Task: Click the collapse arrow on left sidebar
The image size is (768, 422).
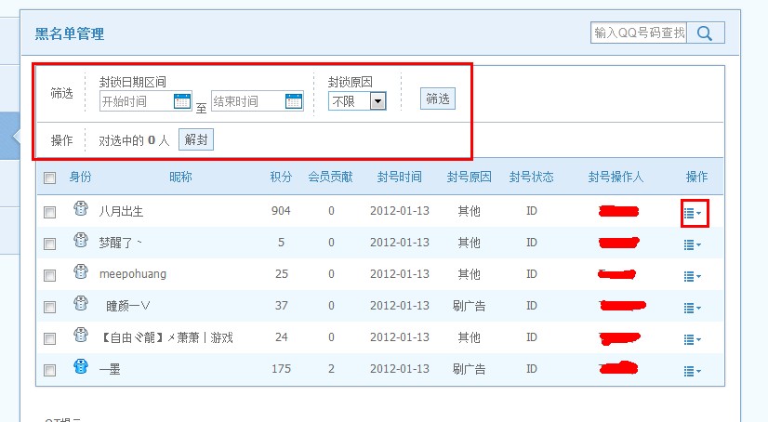Action: click(15, 137)
